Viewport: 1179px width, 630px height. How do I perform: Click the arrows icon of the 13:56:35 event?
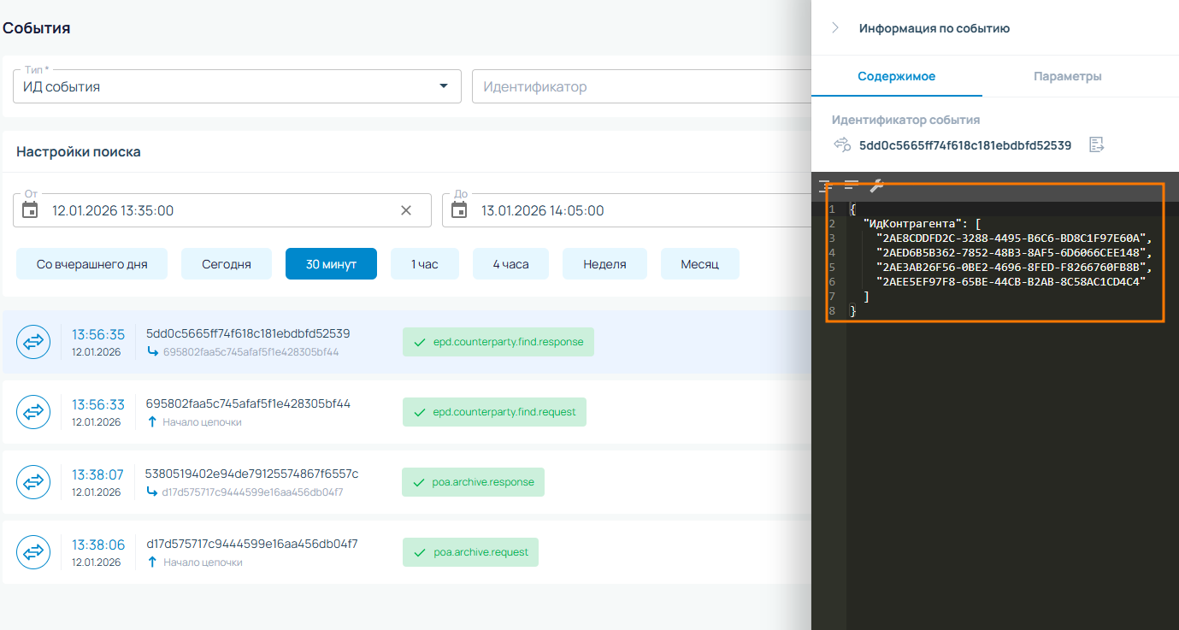tap(33, 342)
